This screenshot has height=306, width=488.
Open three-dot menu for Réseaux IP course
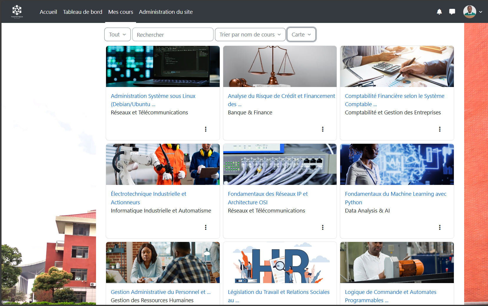322,227
